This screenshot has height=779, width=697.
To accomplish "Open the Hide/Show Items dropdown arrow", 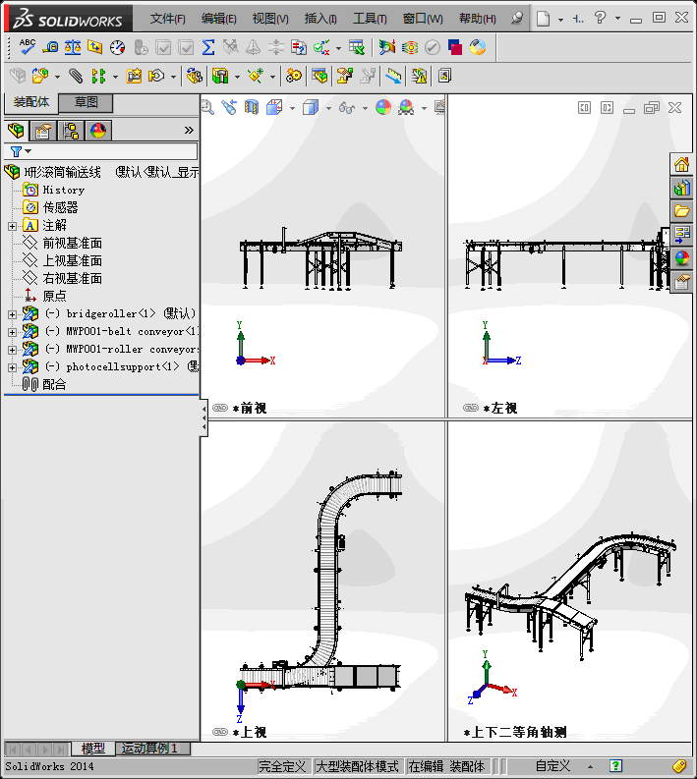I will tap(365, 108).
